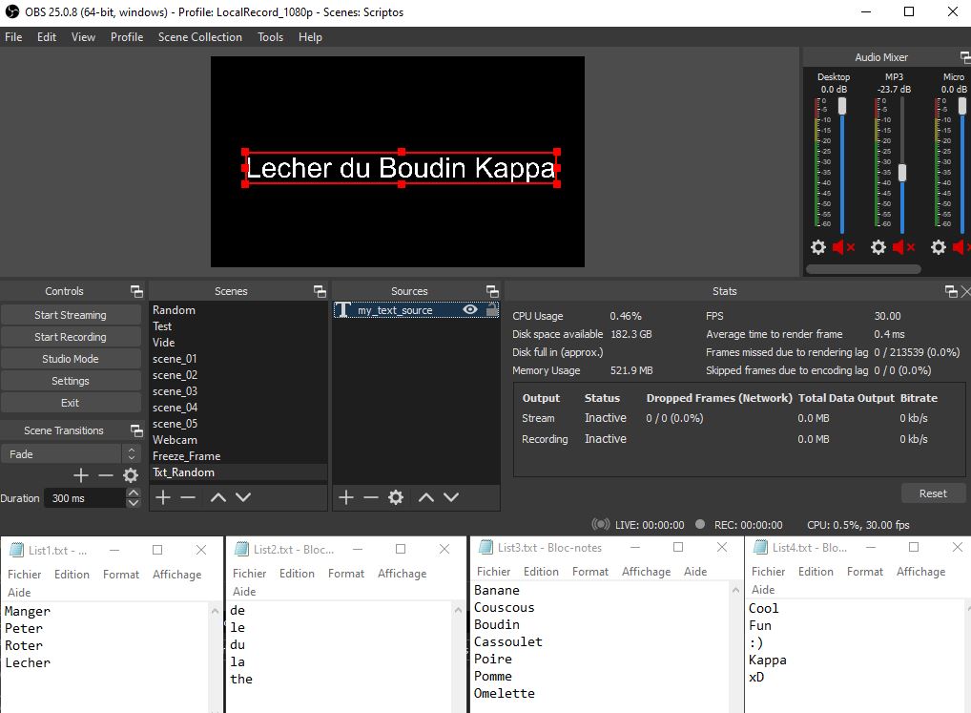Select my_text_source in Sources
Viewport: 971px width, 713px height.
(x=416, y=310)
